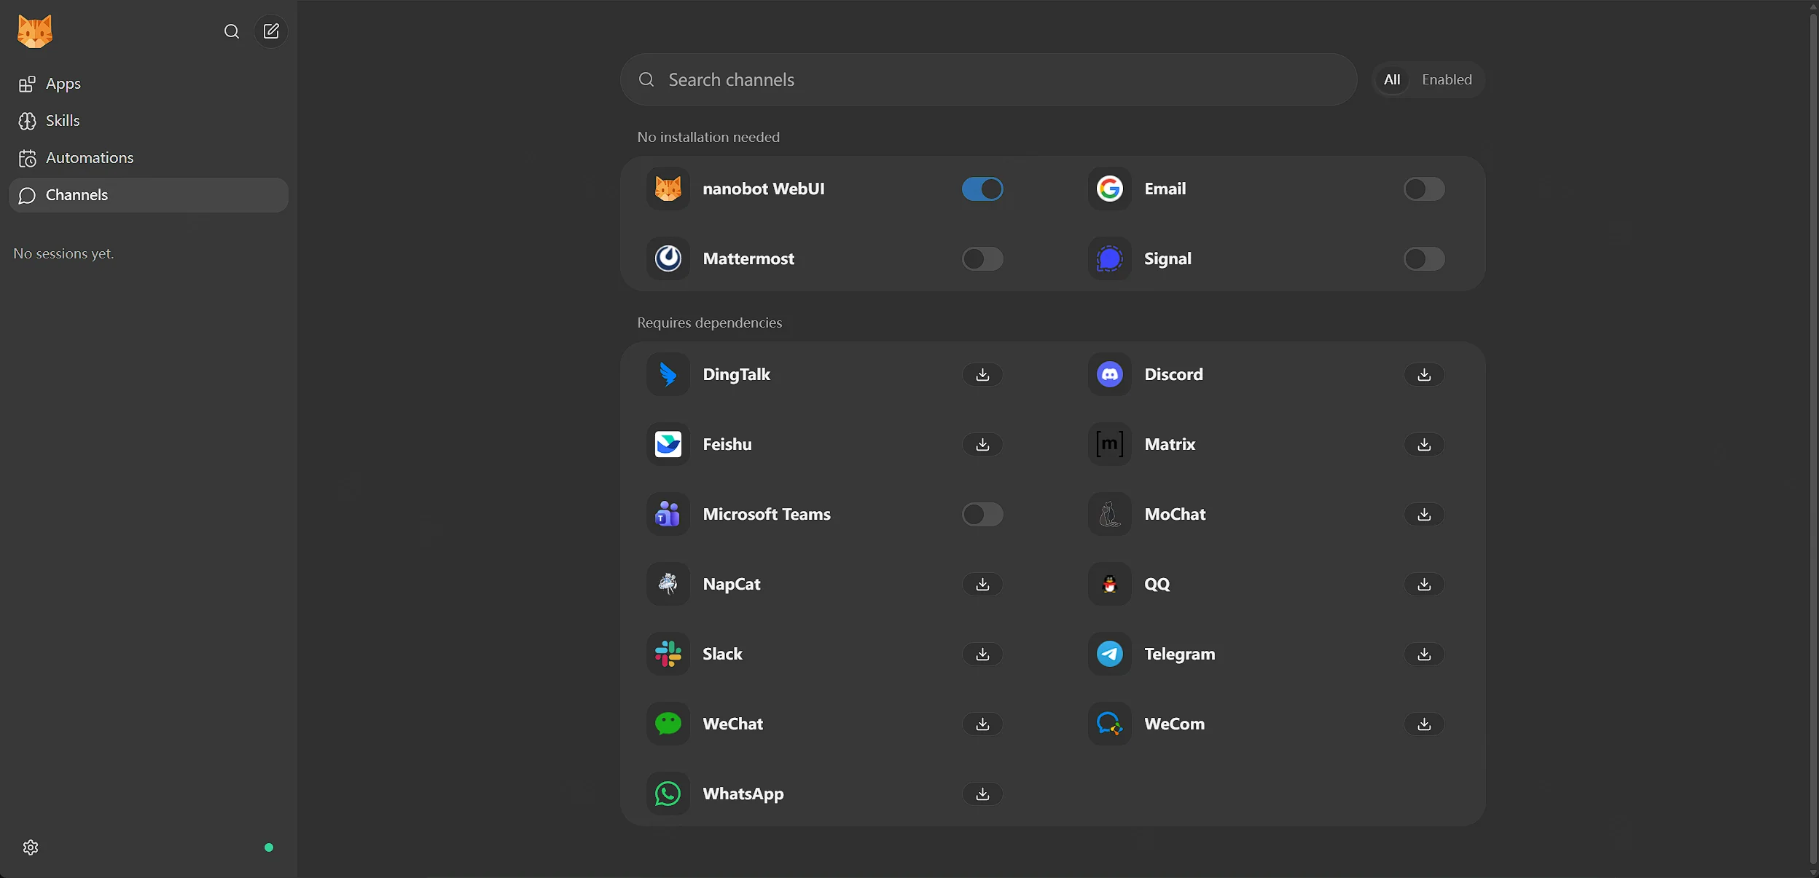Click the 'No sessions yet.' text
1819x878 pixels.
click(63, 253)
